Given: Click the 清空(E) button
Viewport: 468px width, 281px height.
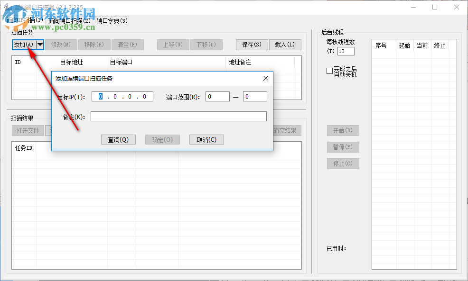Looking at the screenshot, I should [128, 45].
